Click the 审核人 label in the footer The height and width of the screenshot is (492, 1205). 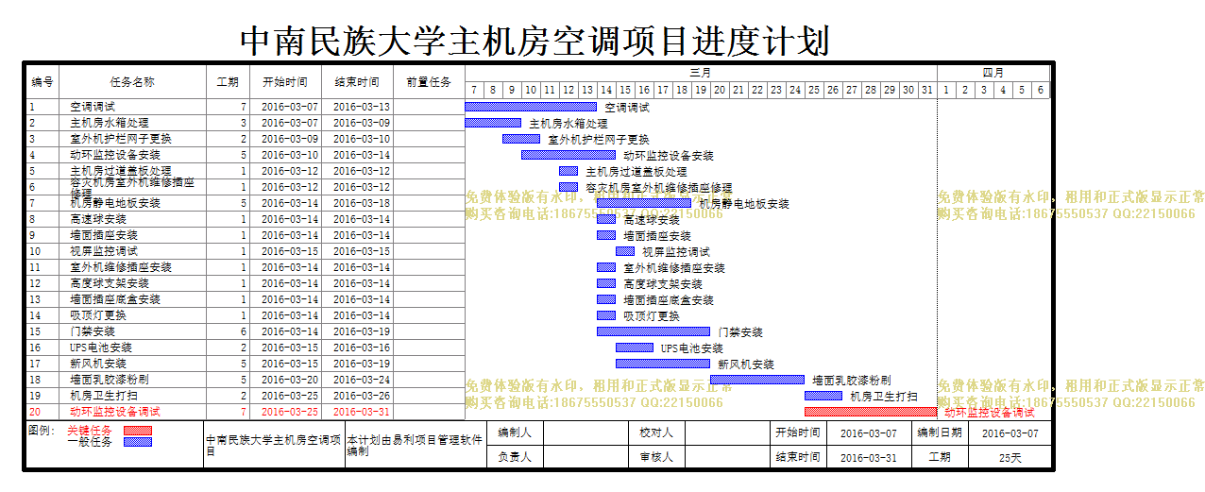tap(656, 457)
